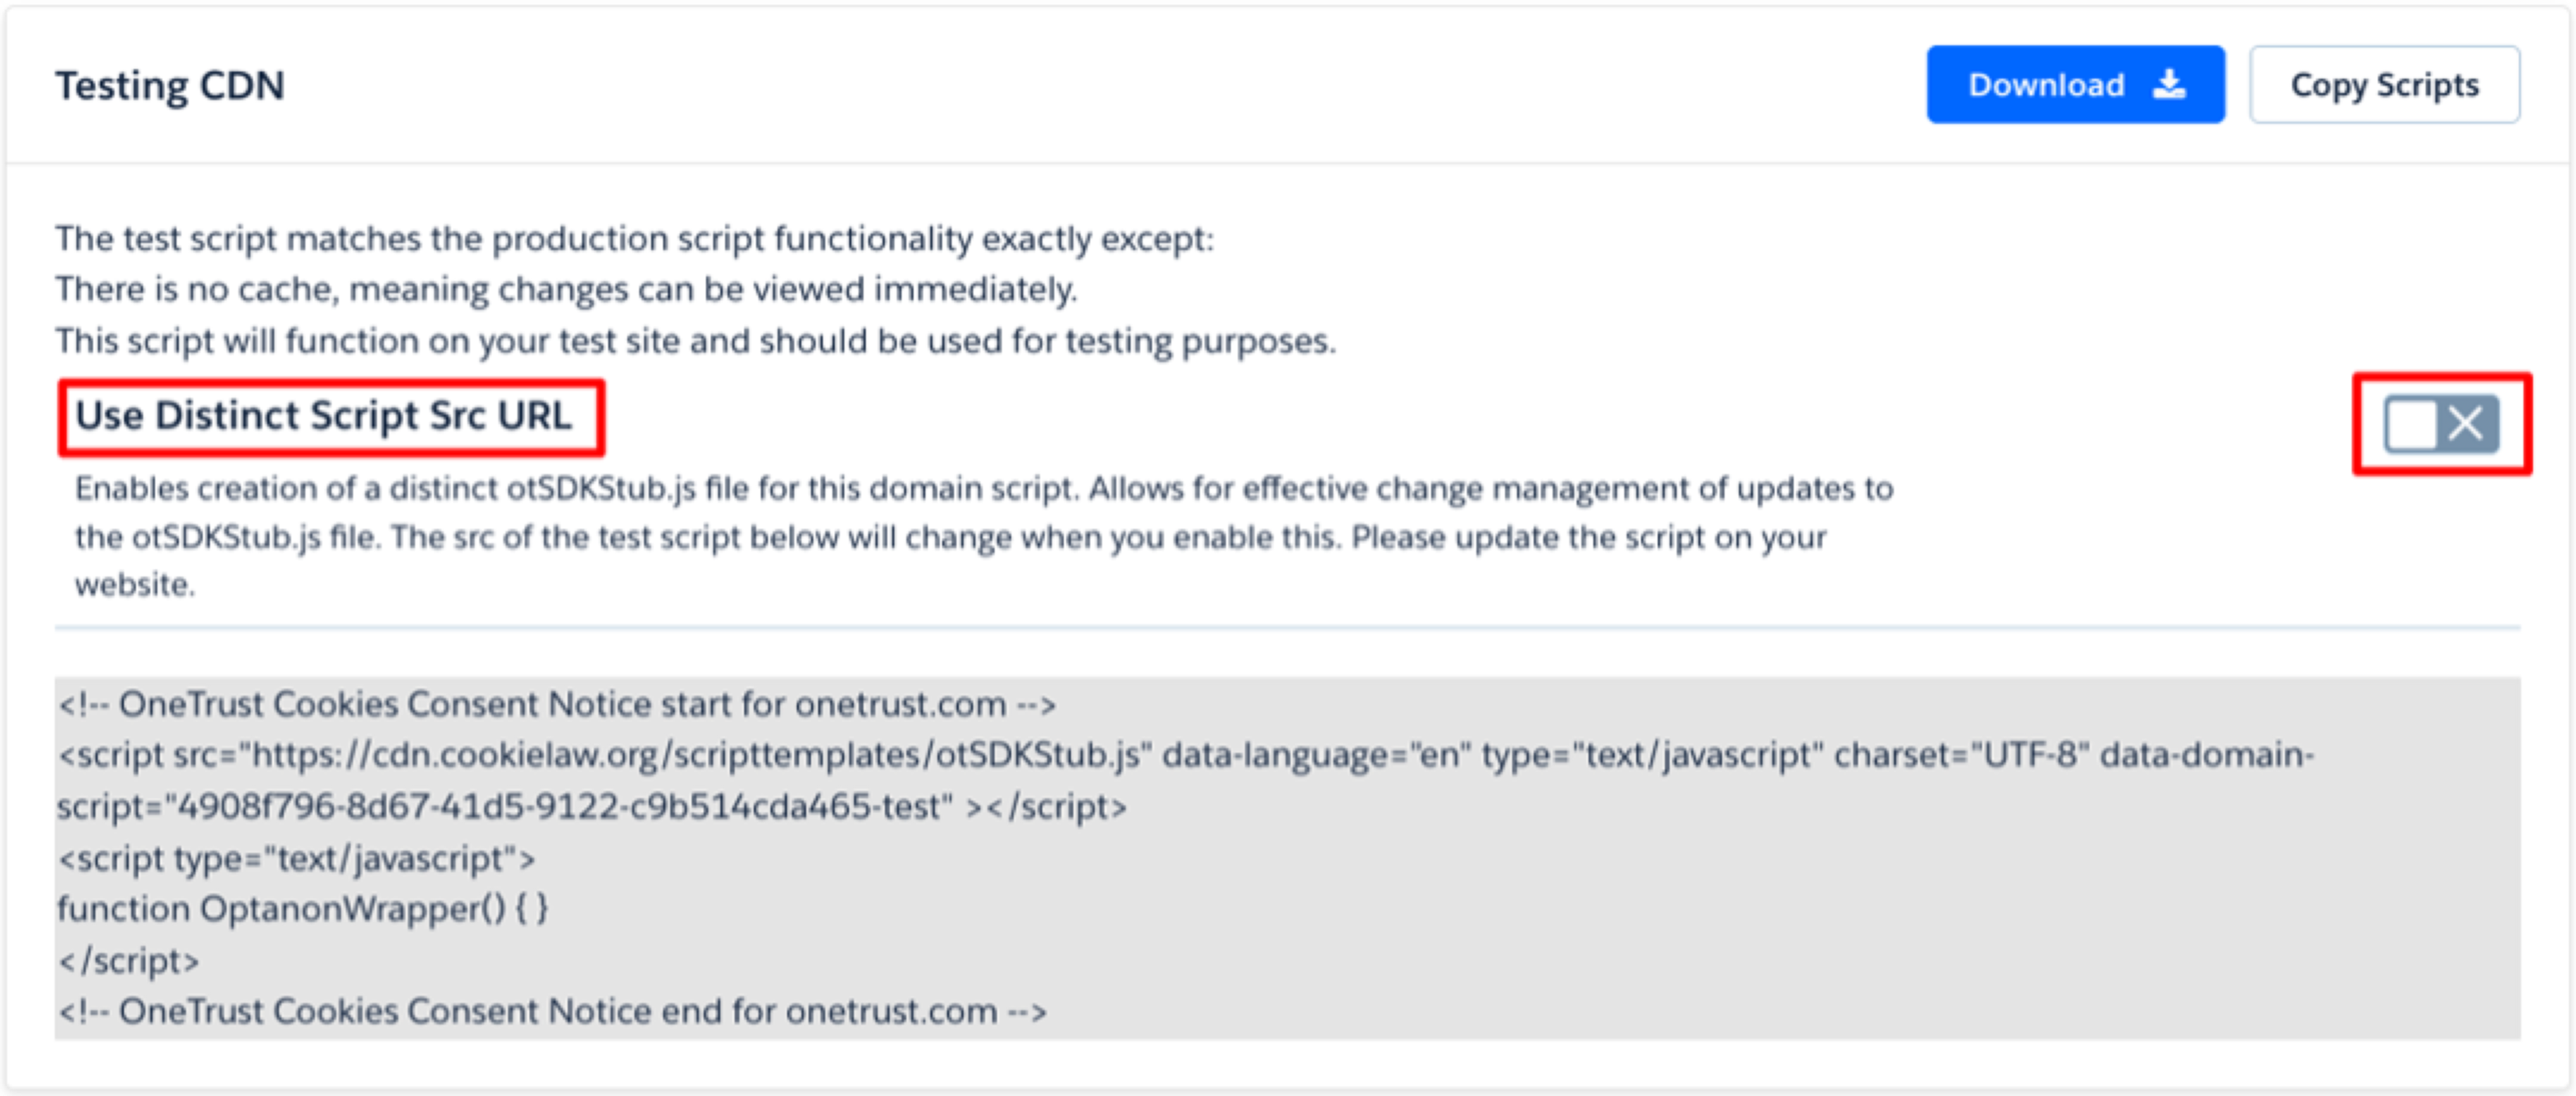Viewport: 2576px width, 1096px height.
Task: Click the "Enables creation of a distinct" description
Action: pos(984,488)
